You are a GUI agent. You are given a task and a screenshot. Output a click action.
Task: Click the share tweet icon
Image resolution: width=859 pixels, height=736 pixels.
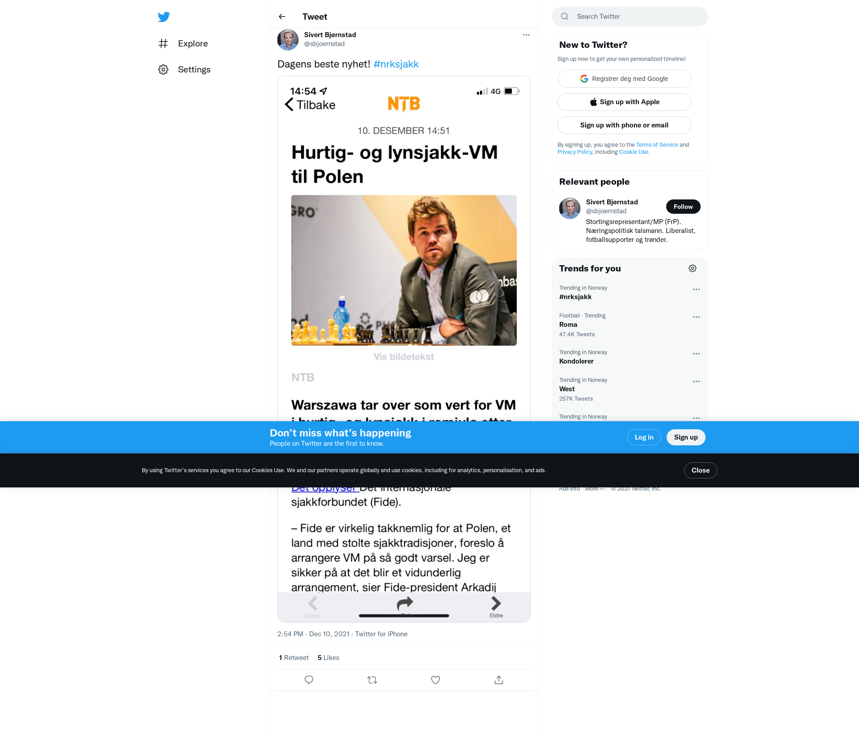tap(499, 680)
